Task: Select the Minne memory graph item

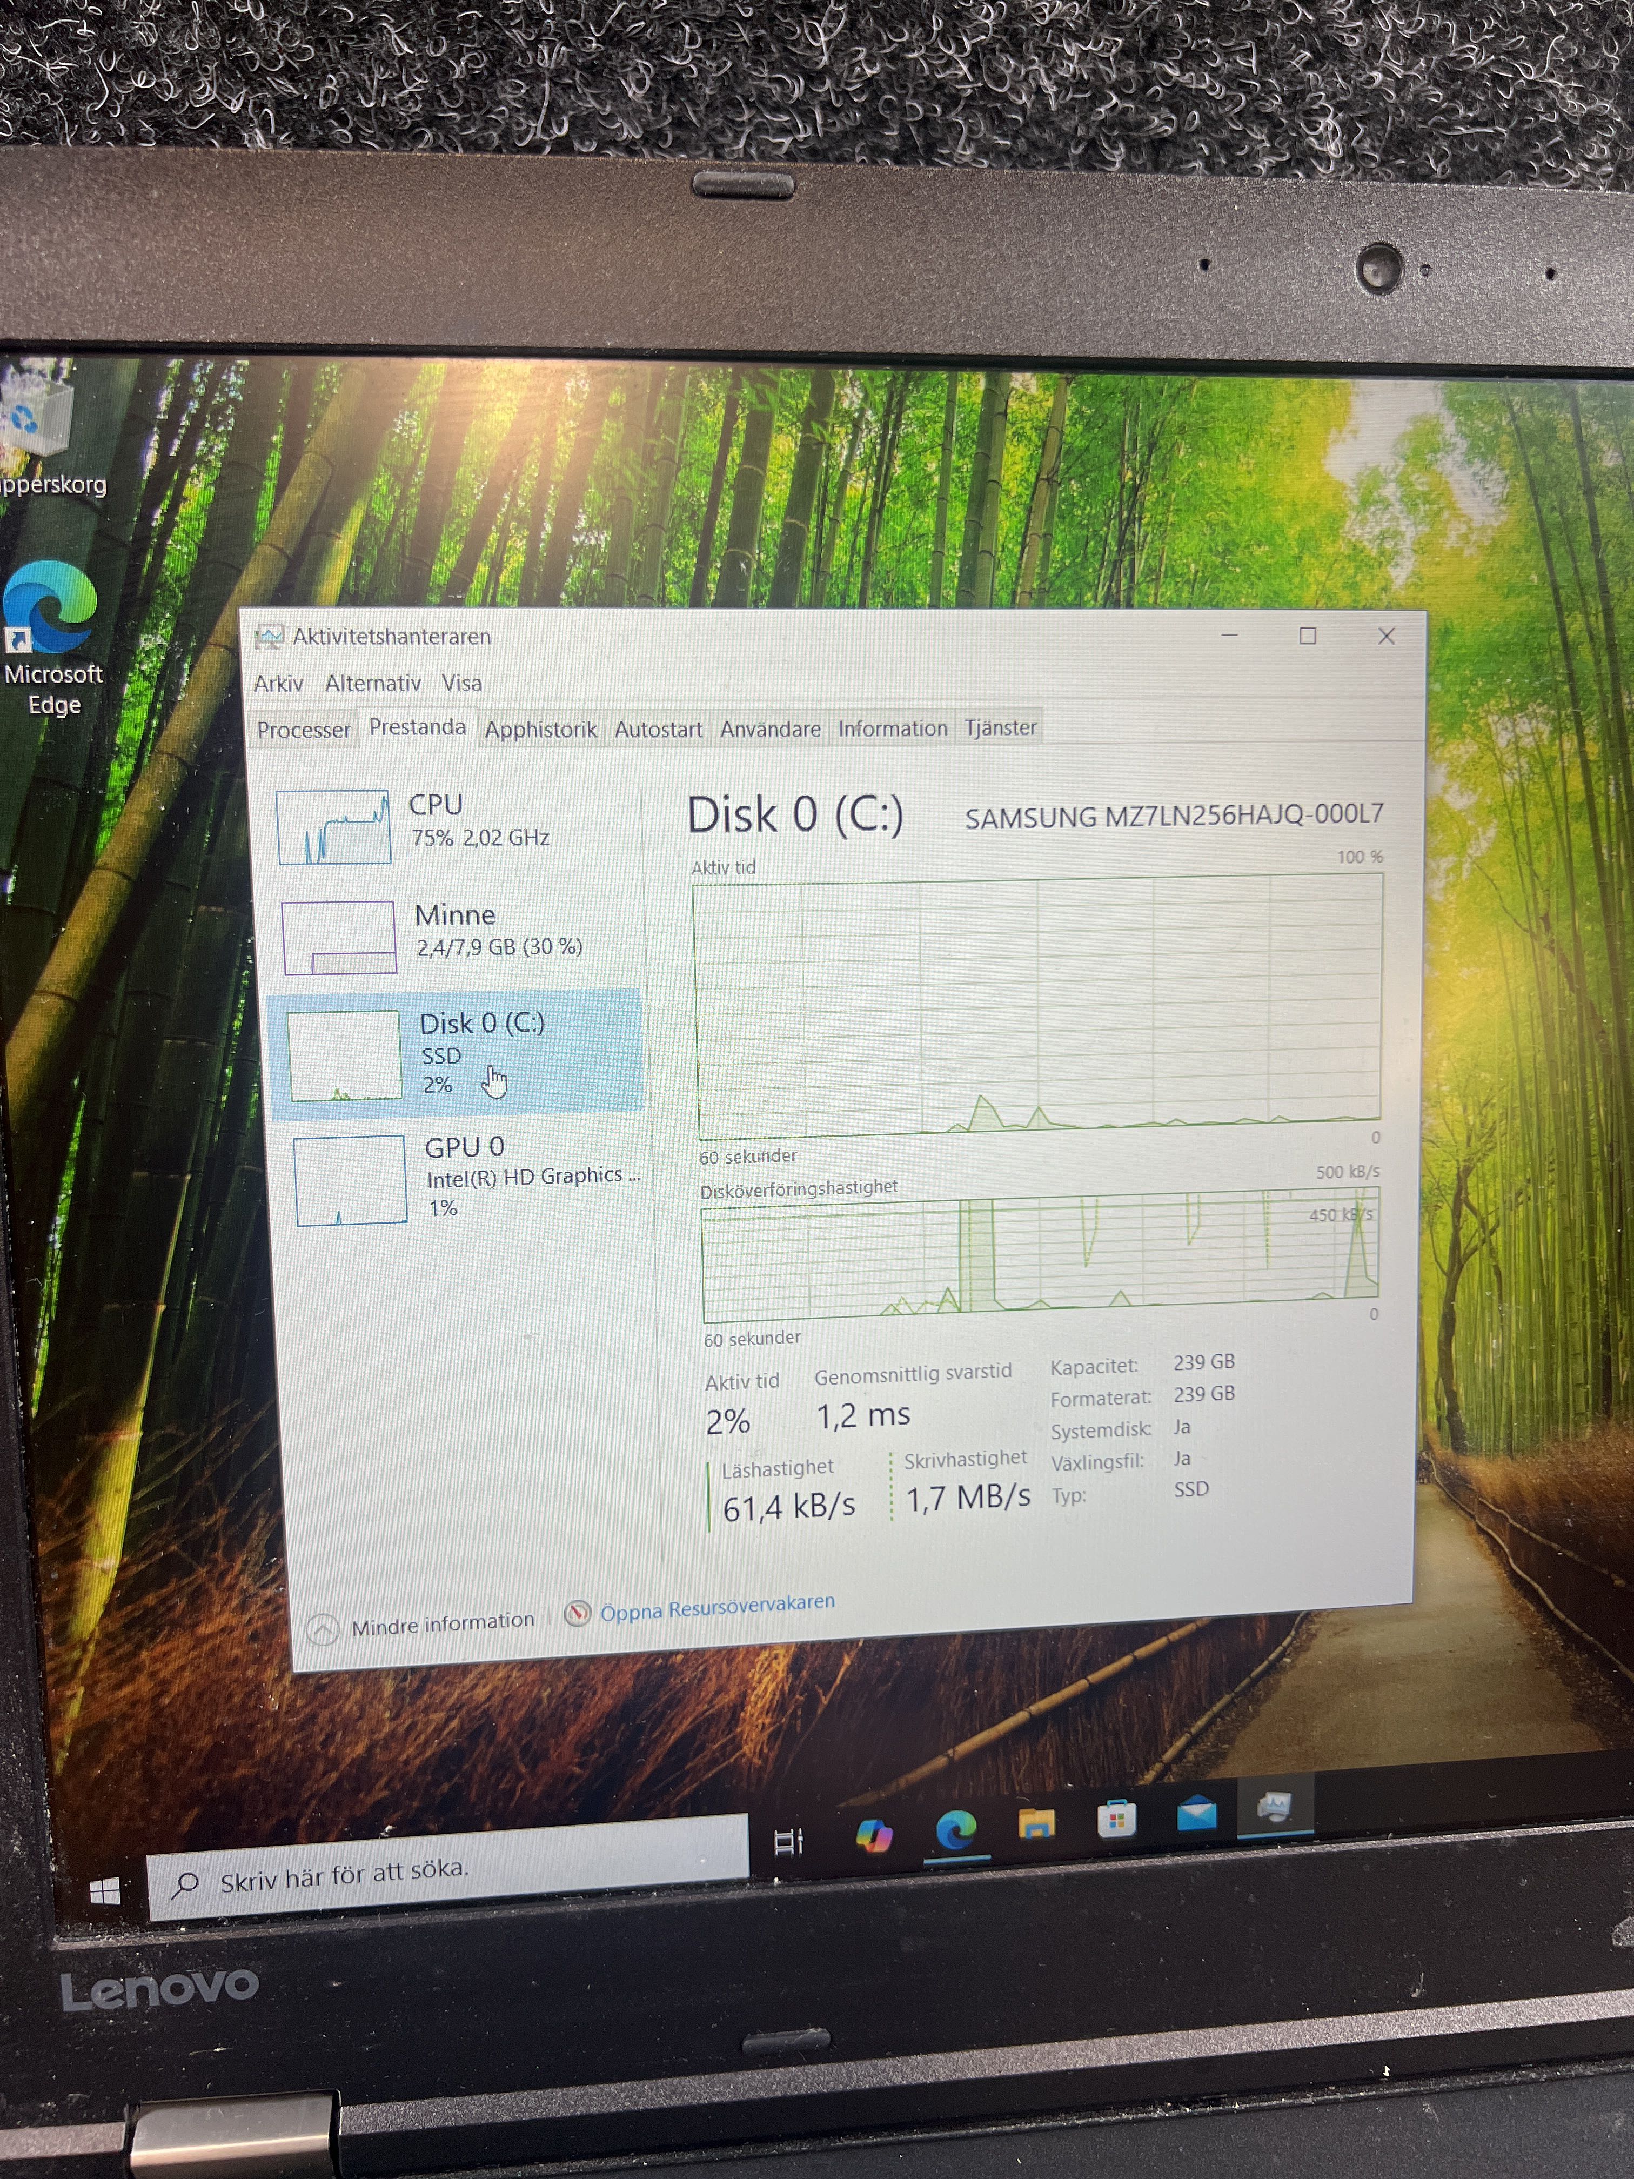Action: (340, 937)
